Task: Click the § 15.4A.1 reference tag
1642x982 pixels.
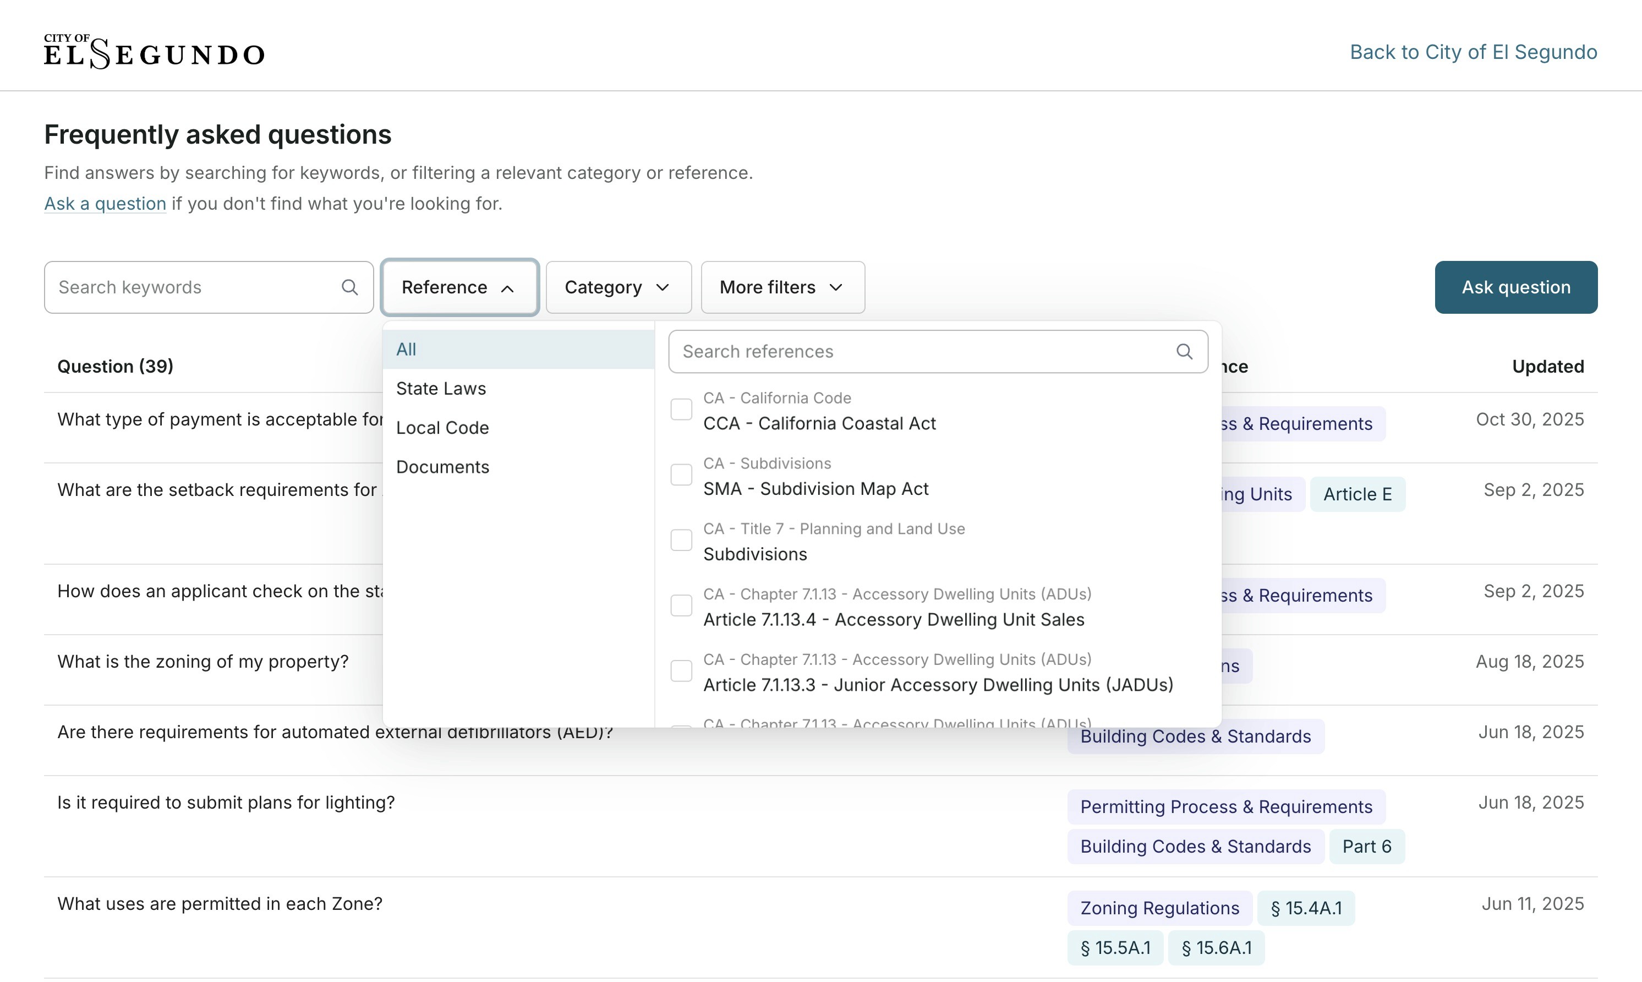Action: coord(1305,908)
